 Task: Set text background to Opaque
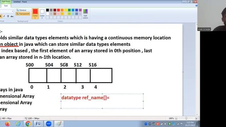click(x=21, y=10)
